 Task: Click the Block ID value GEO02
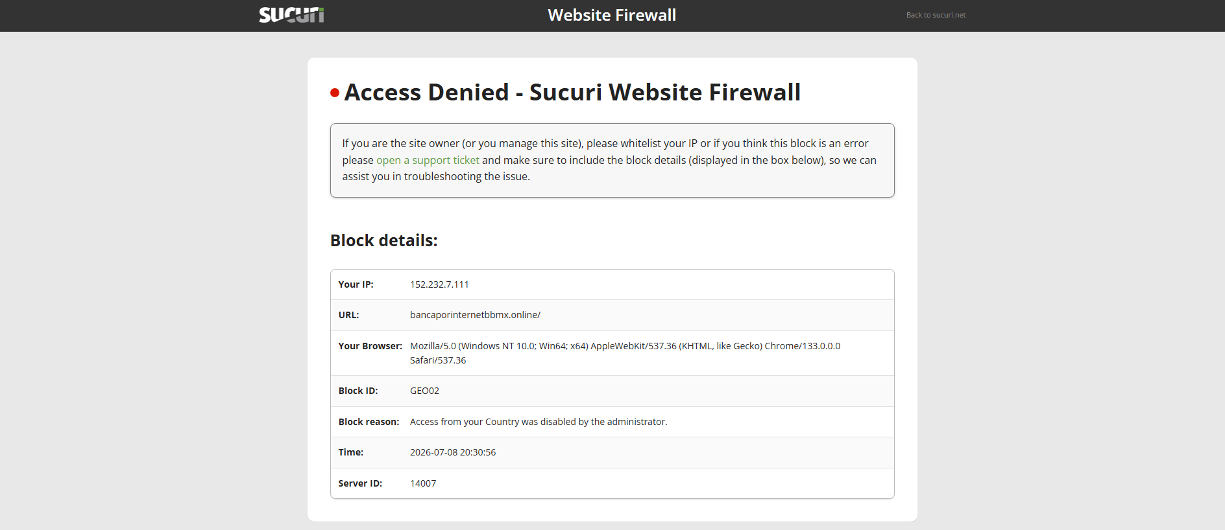point(424,391)
